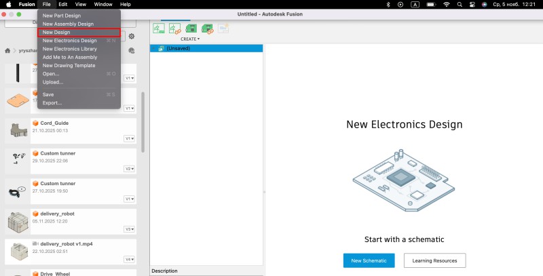Open Cord_Guide thumbnail
Screen dimensions: 543x276
18,131
